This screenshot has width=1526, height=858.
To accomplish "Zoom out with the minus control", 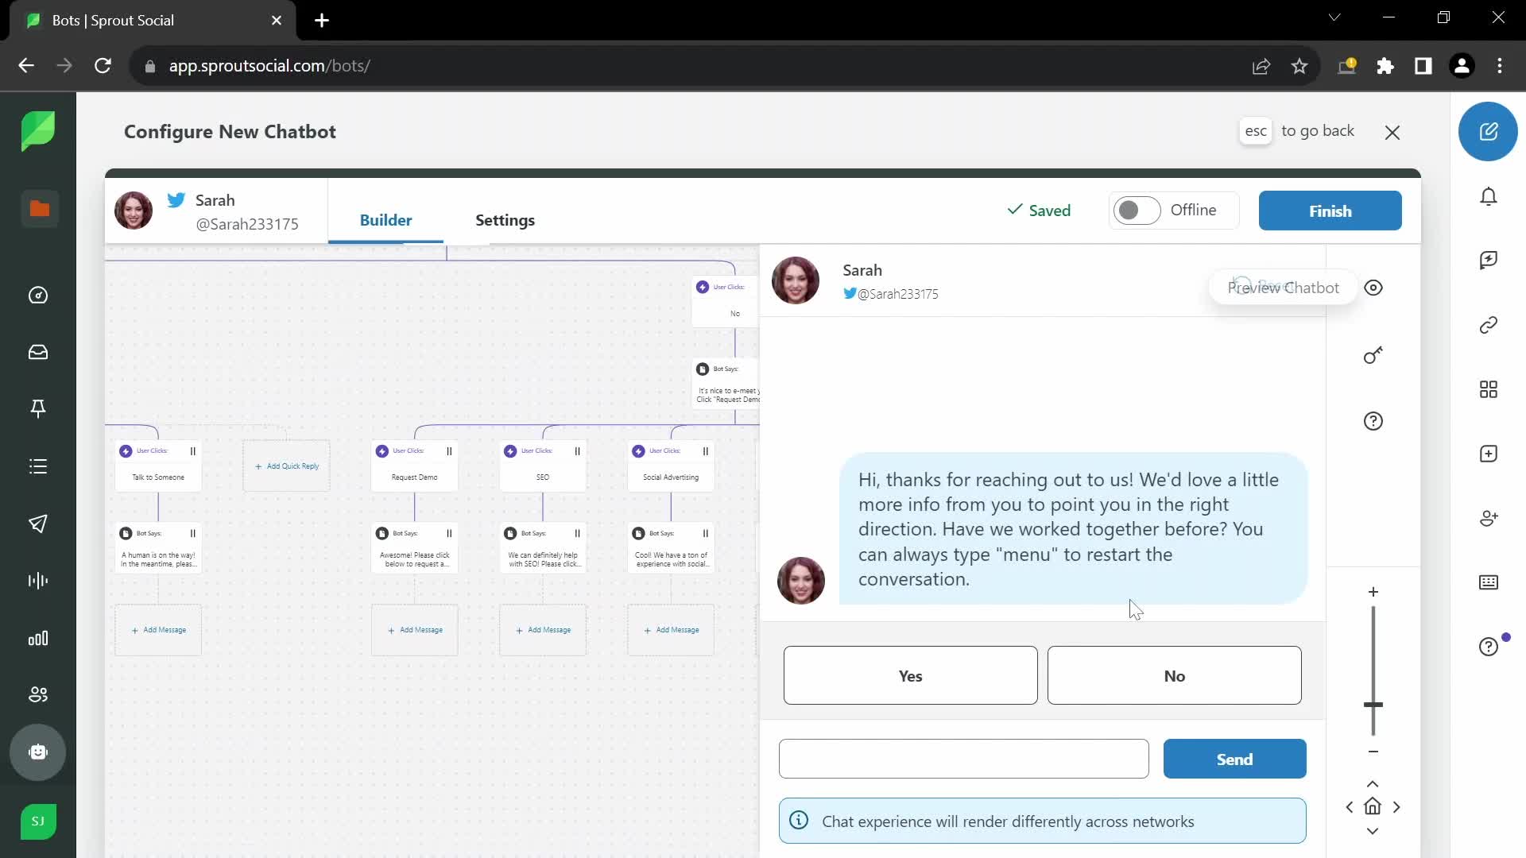I will point(1373,752).
